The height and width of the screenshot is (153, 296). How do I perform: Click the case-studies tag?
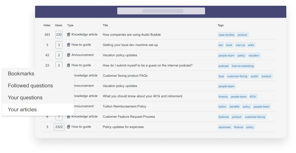[x=227, y=35]
